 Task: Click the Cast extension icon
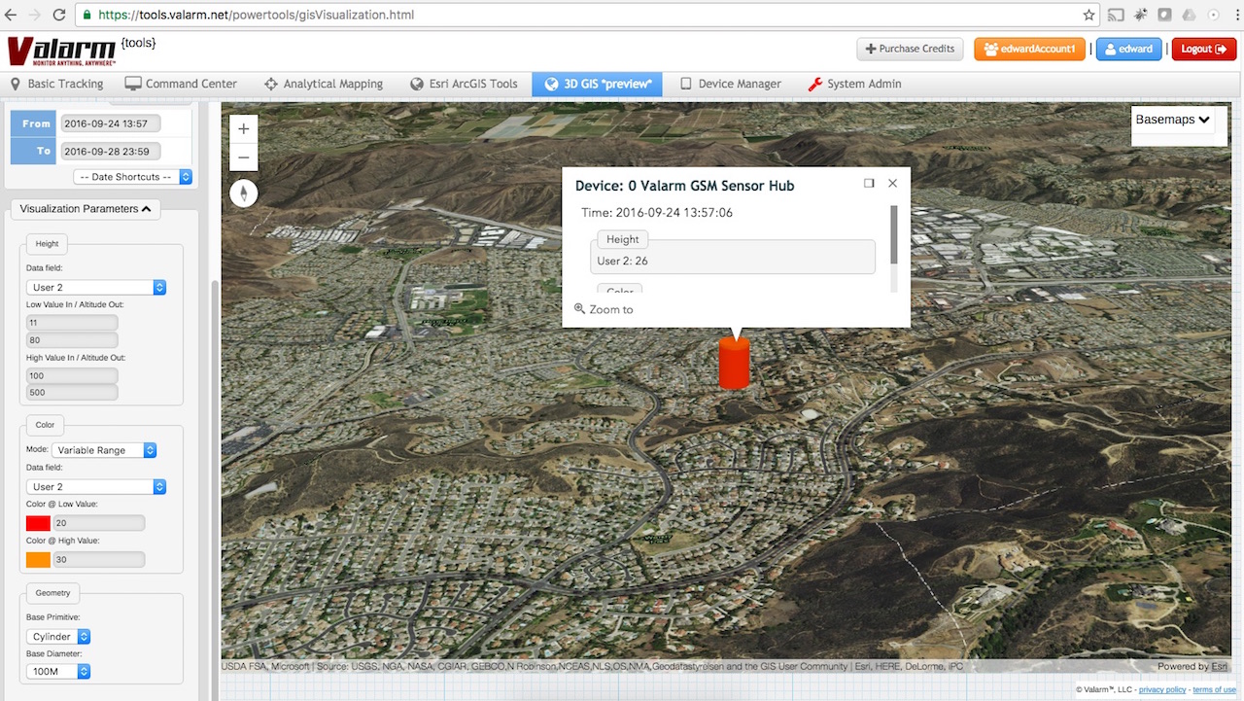click(x=1116, y=15)
